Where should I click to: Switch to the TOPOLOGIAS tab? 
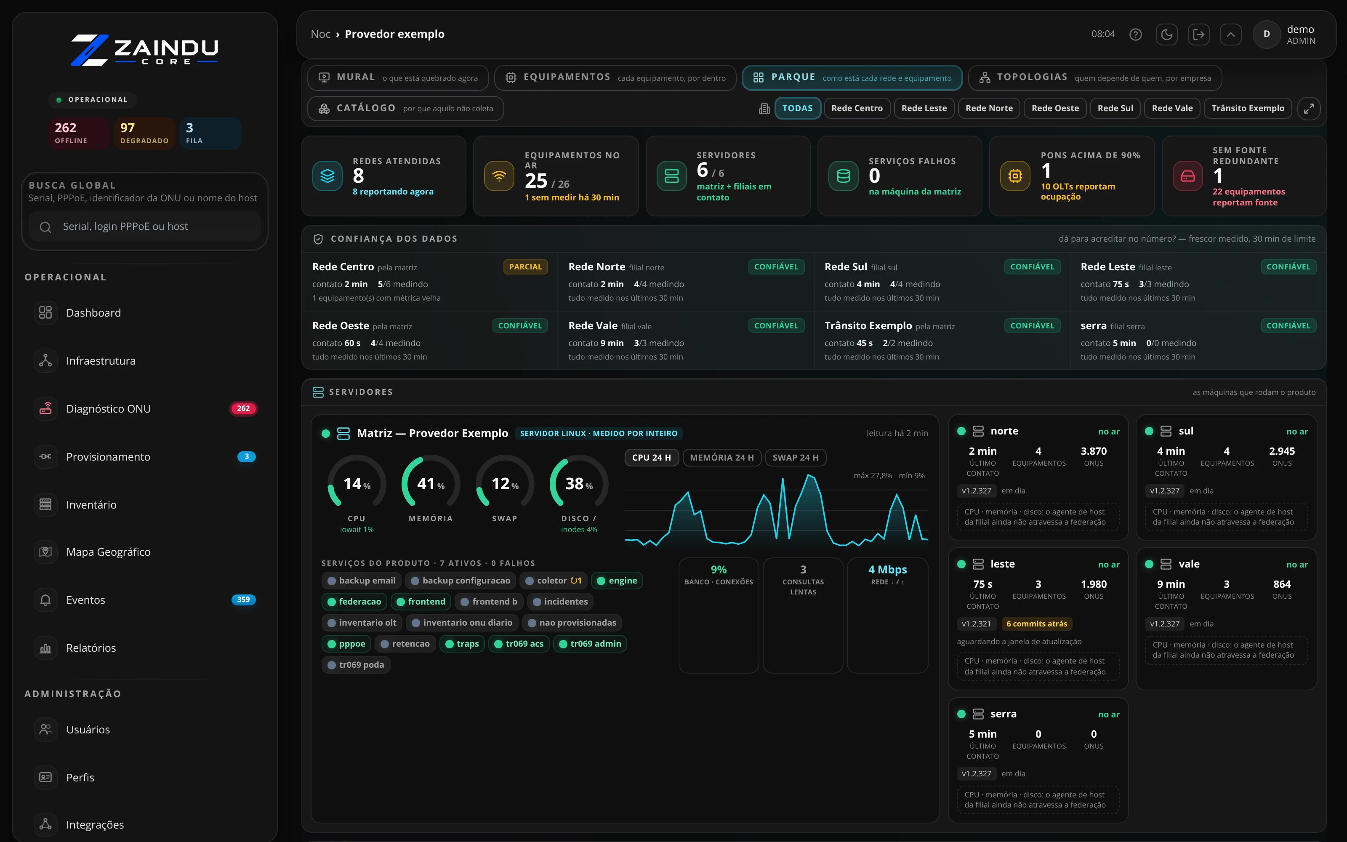coord(1095,77)
